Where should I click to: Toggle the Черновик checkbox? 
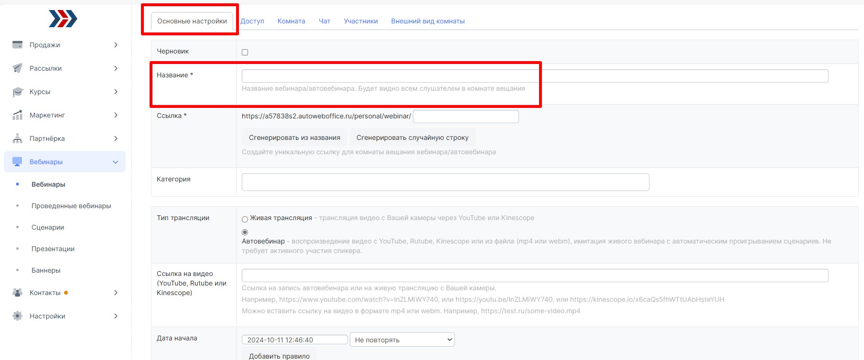tap(245, 52)
